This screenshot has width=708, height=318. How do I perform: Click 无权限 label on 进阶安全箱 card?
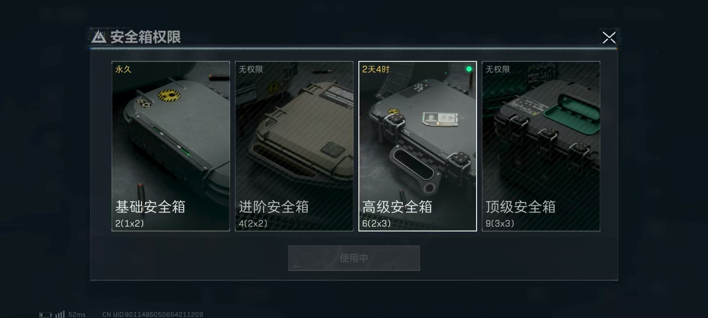click(x=251, y=69)
